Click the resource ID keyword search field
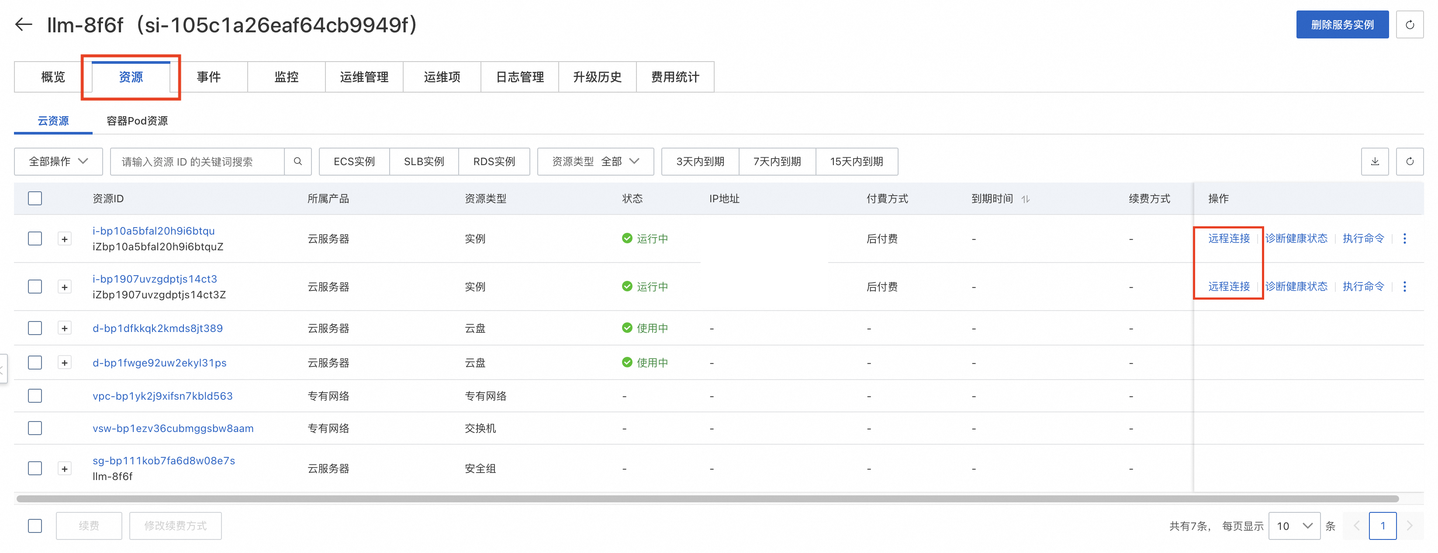Screen dimensions: 1438x553 point(197,161)
